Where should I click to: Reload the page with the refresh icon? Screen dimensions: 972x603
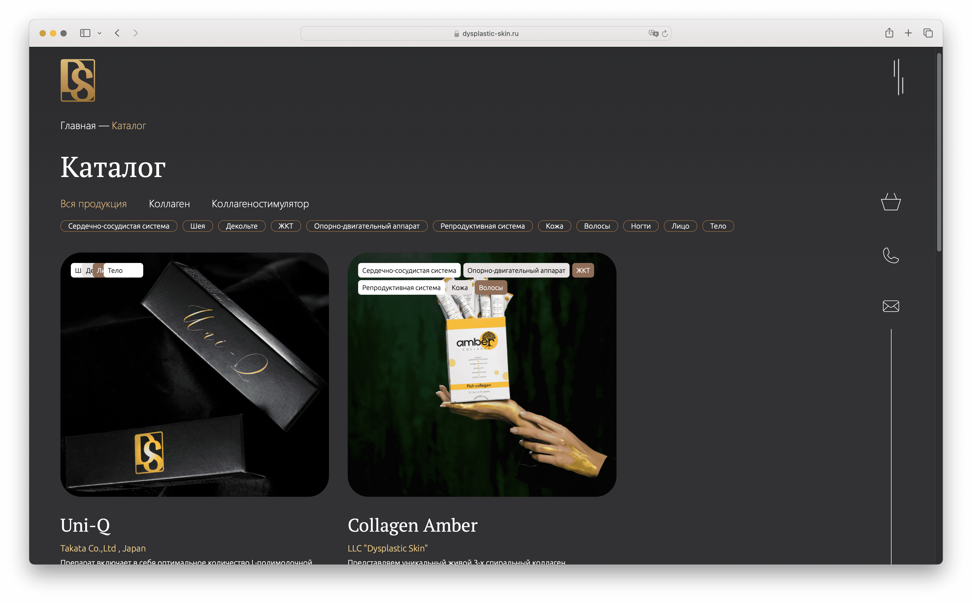coord(664,34)
